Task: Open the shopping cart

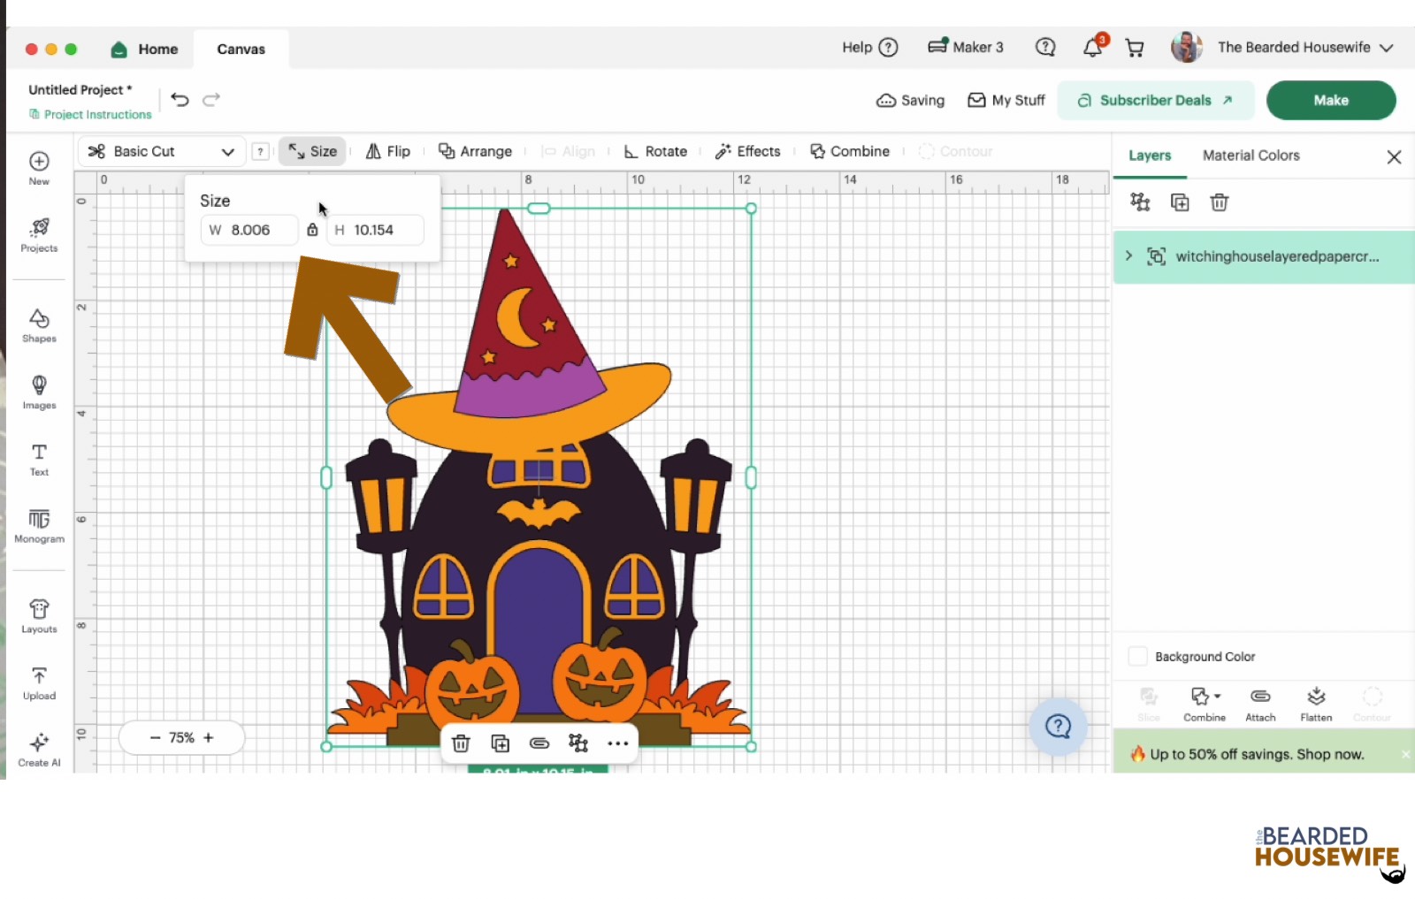Action: click(x=1135, y=48)
